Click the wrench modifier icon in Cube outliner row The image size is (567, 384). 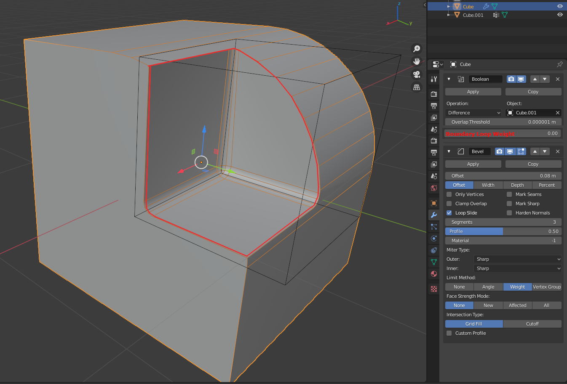(486, 6)
